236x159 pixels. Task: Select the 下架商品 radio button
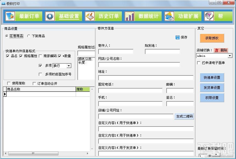29,36
